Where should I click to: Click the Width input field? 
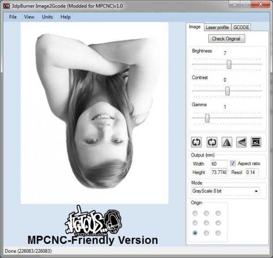click(x=219, y=164)
